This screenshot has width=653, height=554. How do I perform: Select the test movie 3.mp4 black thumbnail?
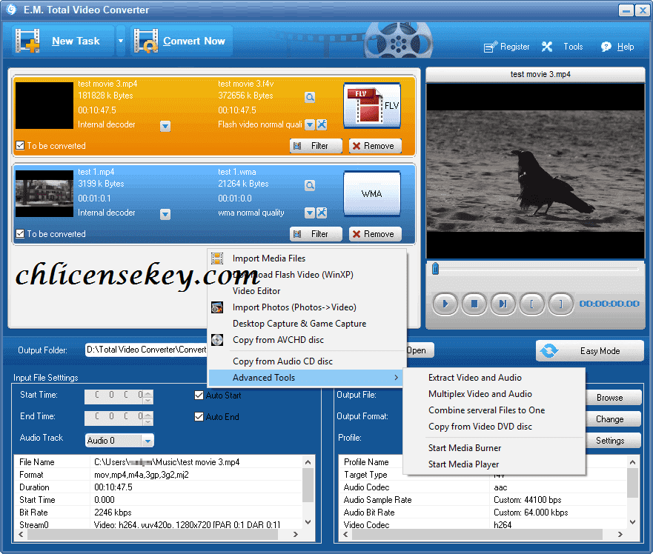click(44, 105)
